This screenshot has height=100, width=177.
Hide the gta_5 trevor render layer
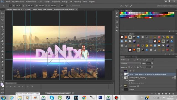coord(122,74)
